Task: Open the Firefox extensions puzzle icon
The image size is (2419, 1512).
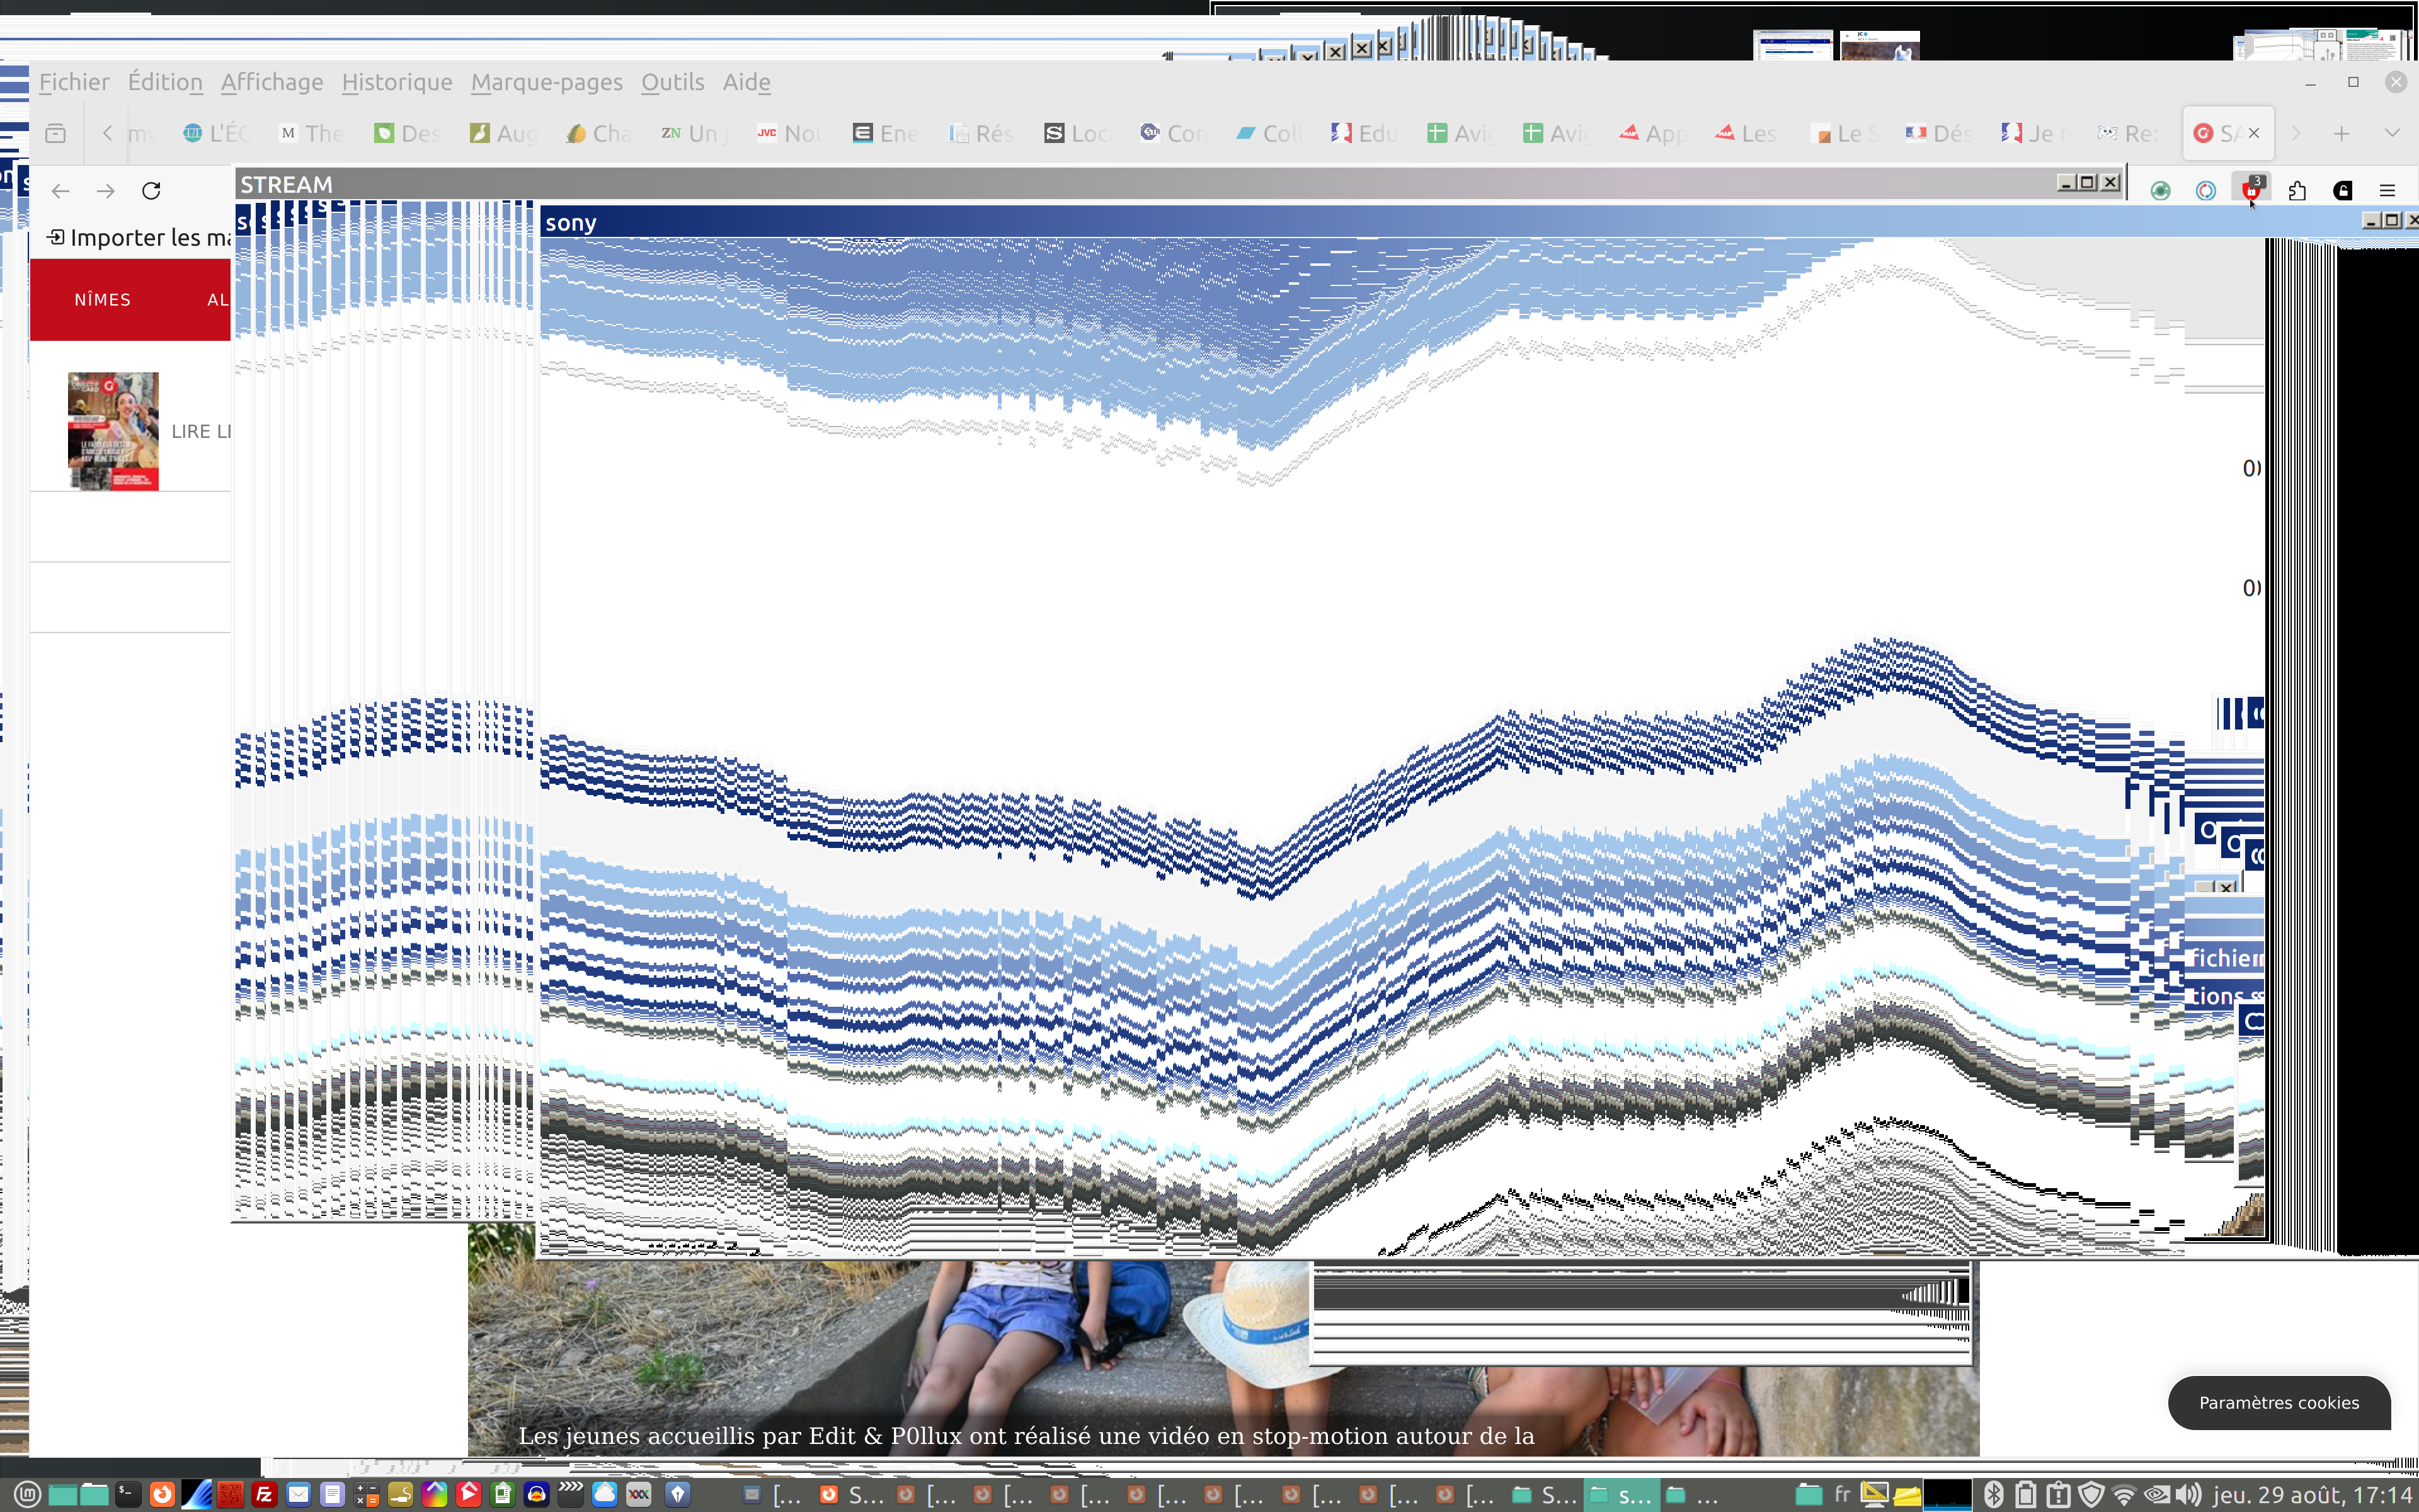Action: coord(2297,191)
